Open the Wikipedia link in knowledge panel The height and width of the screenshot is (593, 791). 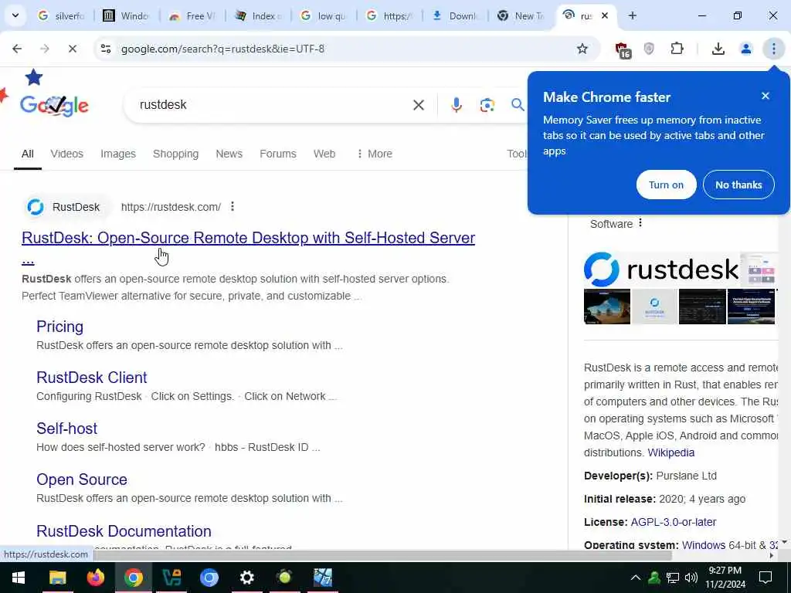[x=670, y=452]
